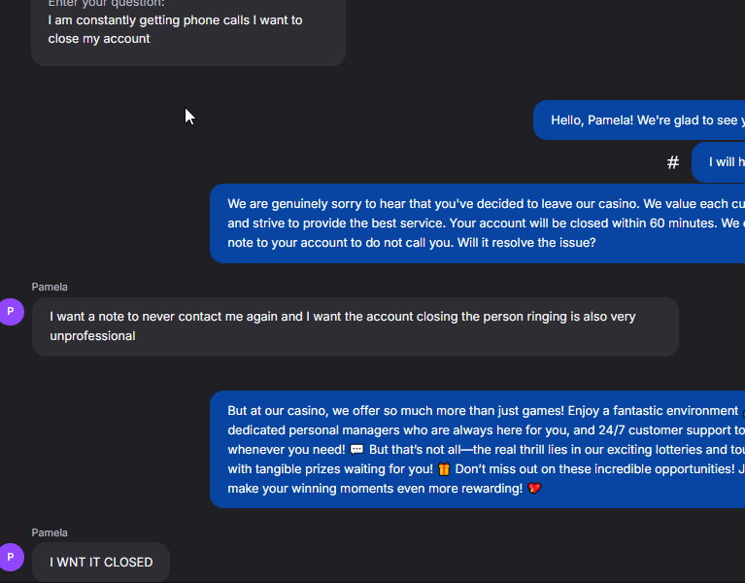Click the "I want a note to never contact me" message
This screenshot has height=583, width=745.
355,326
